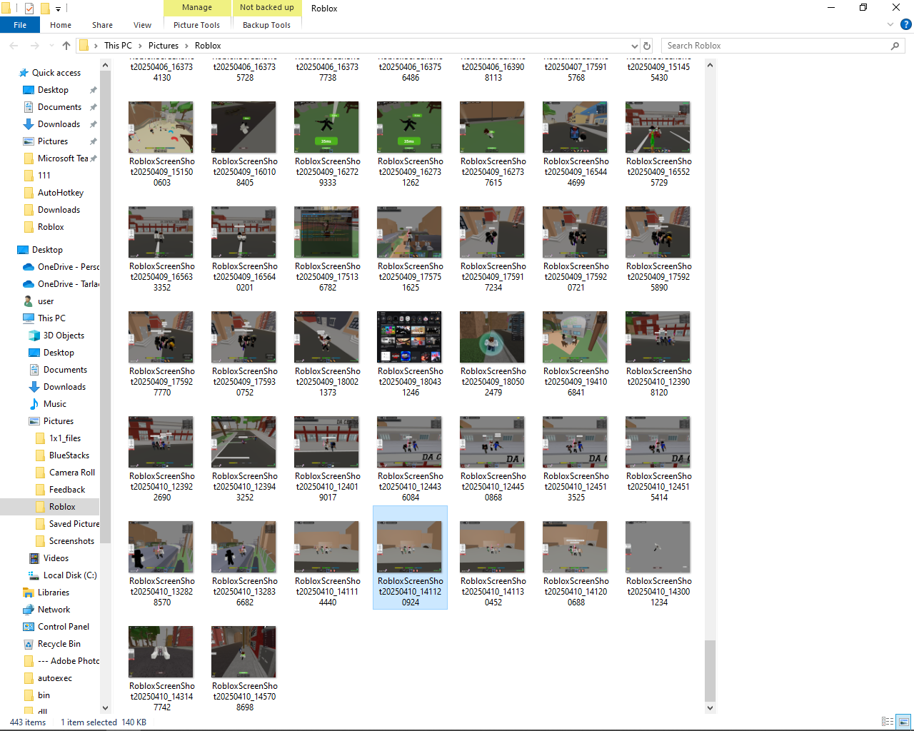The height and width of the screenshot is (731, 914).
Task: Select Libraries in the navigation pane
Action: coord(54,593)
